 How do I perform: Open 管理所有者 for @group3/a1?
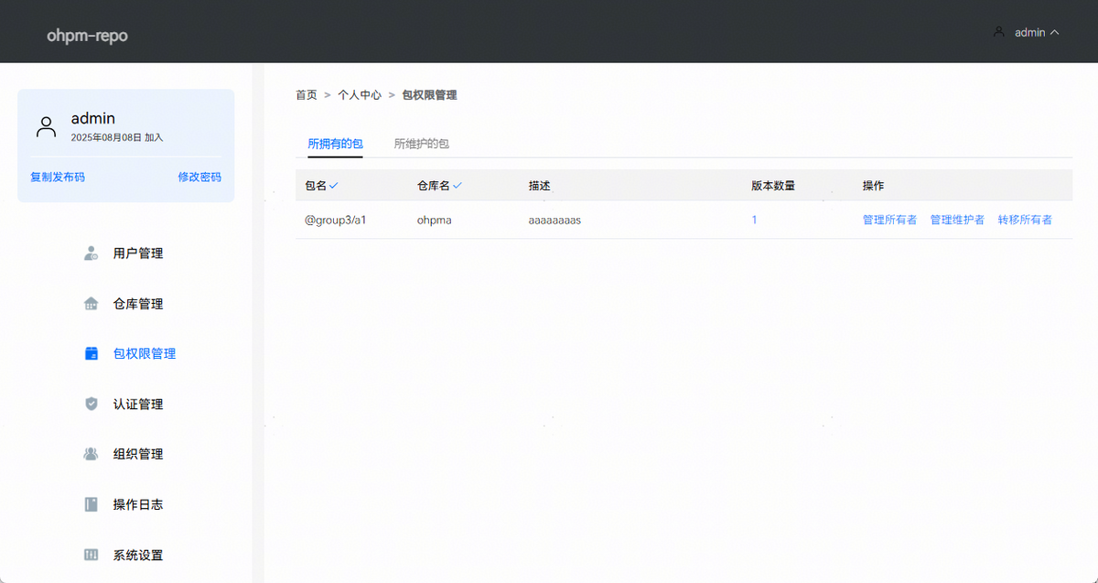coord(889,220)
